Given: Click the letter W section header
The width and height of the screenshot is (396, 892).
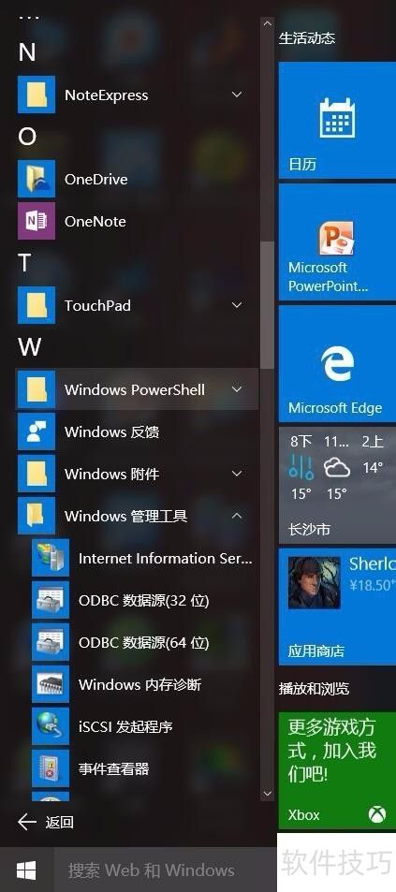Looking at the screenshot, I should click(x=30, y=347).
